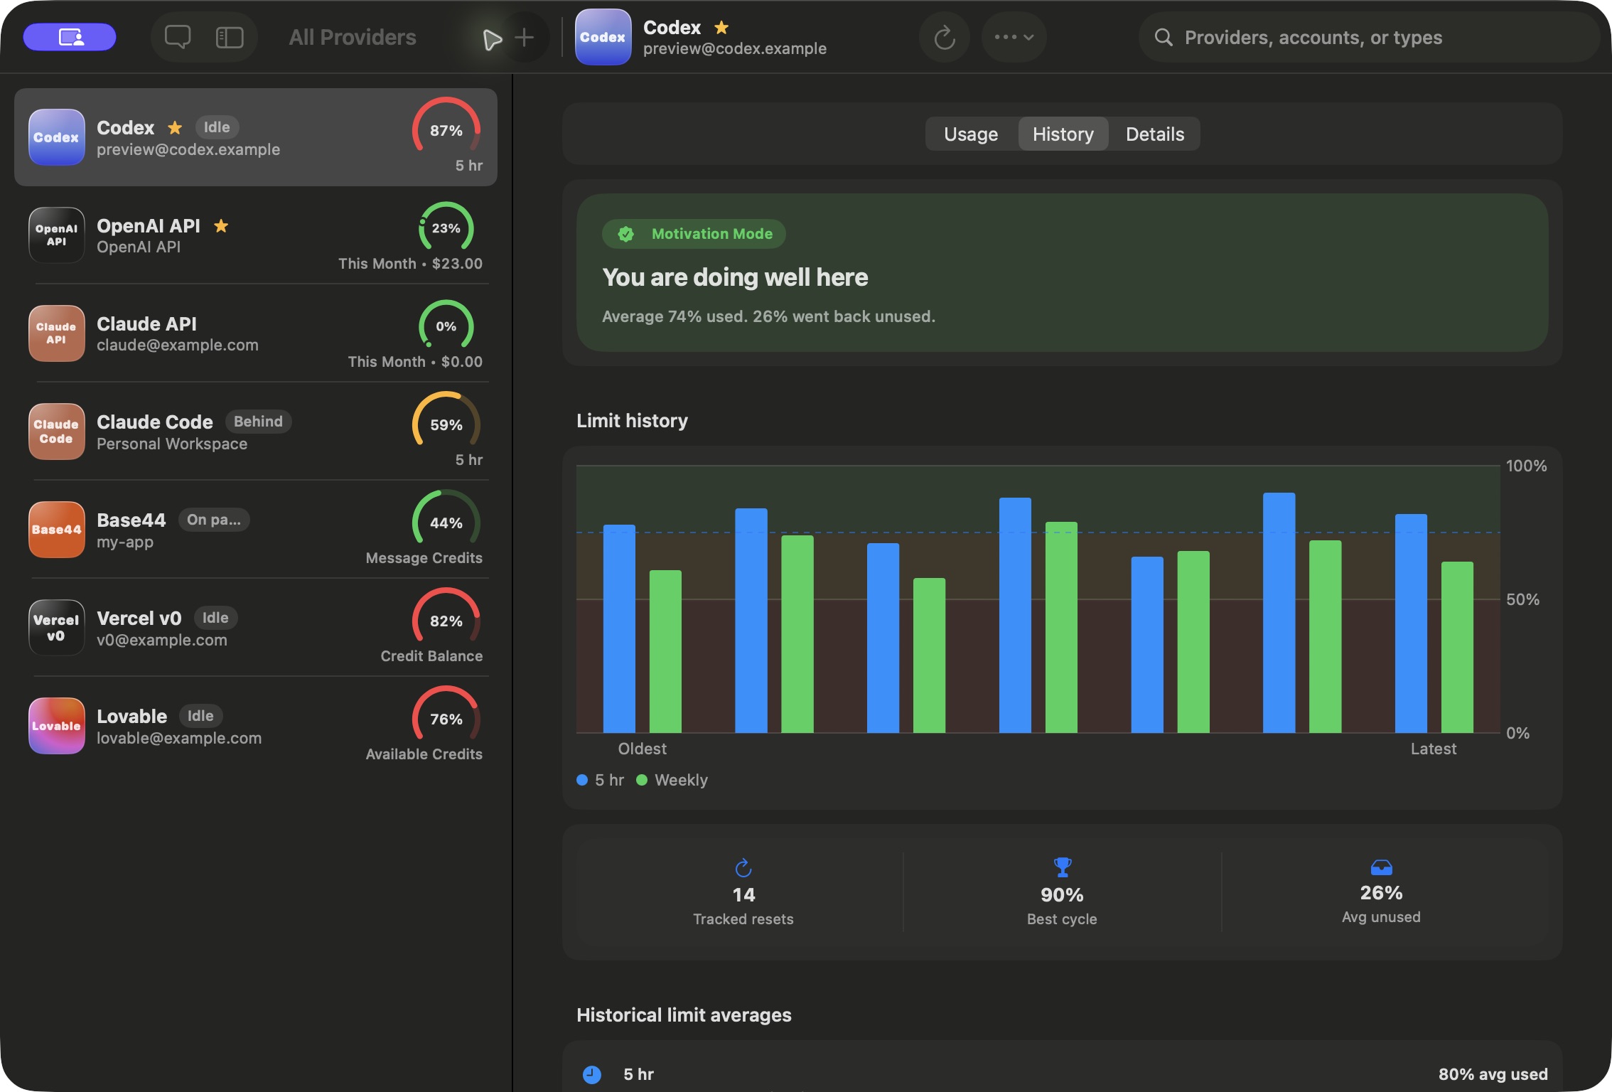Open the three-dots more options dropdown
1612x1092 pixels.
point(1014,37)
